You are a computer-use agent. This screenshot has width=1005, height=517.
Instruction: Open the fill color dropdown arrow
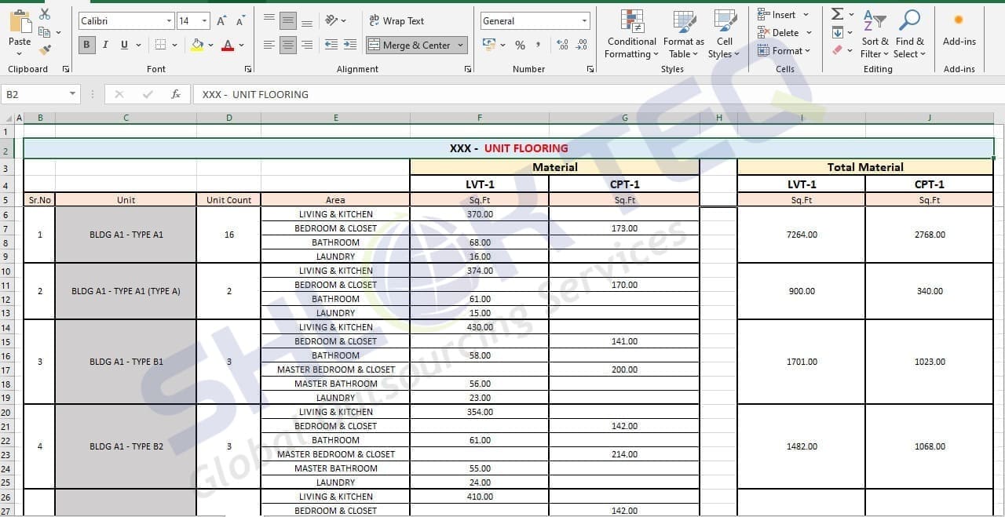click(x=210, y=45)
